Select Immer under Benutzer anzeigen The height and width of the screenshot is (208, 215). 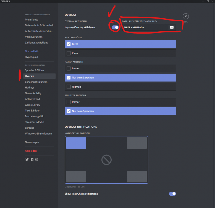point(120,102)
